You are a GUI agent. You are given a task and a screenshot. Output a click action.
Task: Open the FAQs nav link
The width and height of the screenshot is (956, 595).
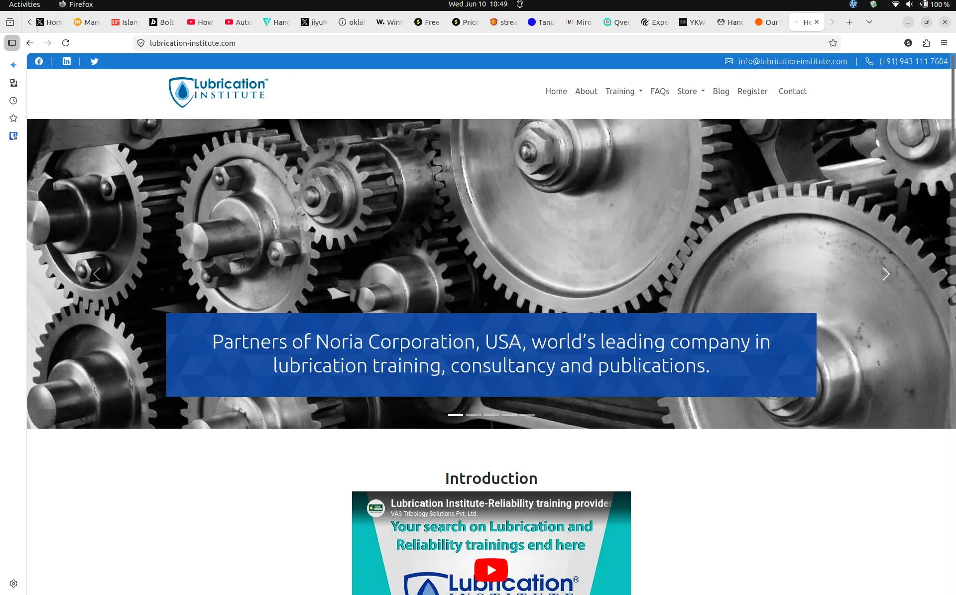(660, 91)
